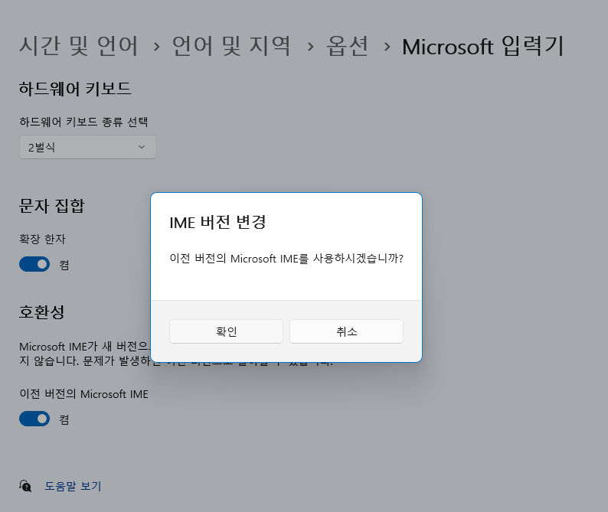Toggle the 이전 버전의 Microsoft IME switch
The width and height of the screenshot is (608, 512).
[x=34, y=419]
